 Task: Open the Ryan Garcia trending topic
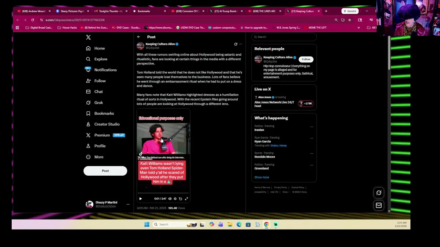(263, 141)
